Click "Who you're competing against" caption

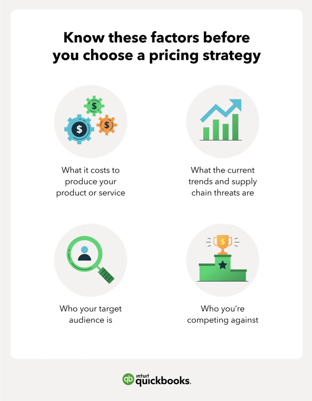tap(223, 314)
